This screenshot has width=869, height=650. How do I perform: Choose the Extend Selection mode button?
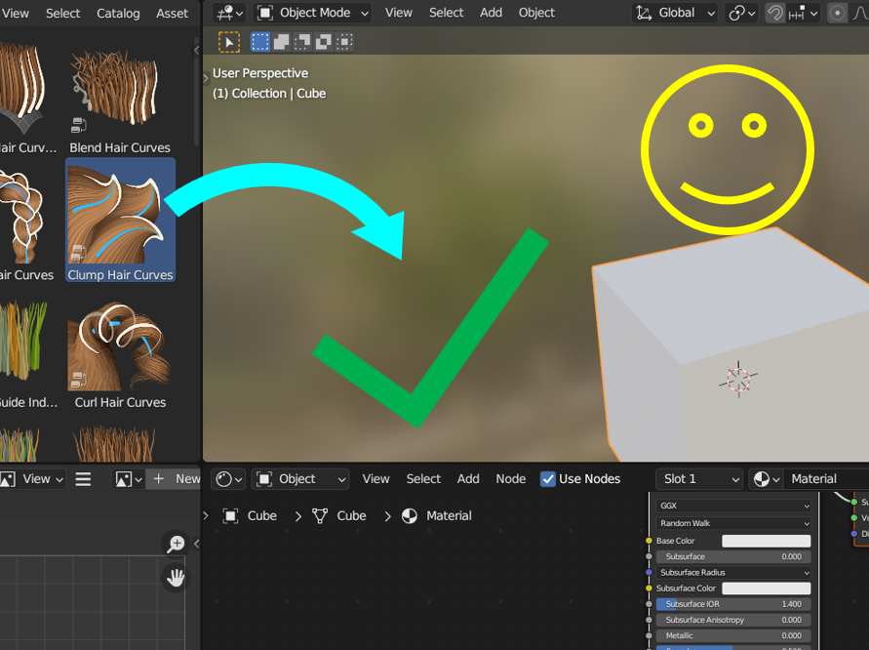point(282,42)
